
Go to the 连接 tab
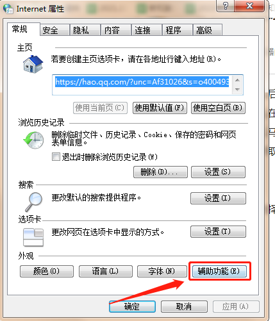146,30
